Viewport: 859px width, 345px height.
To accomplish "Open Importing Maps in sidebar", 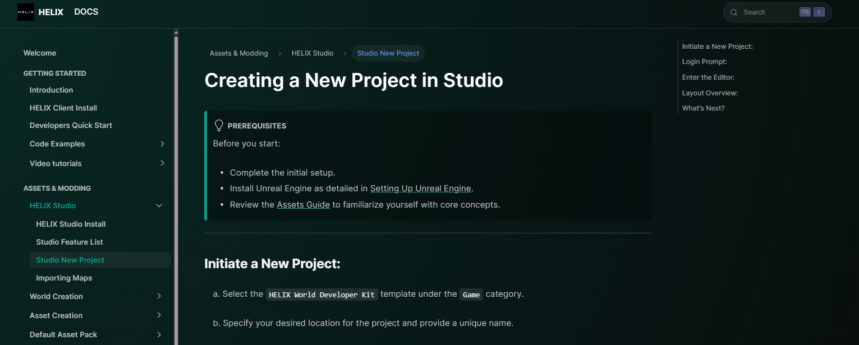I will pyautogui.click(x=64, y=278).
